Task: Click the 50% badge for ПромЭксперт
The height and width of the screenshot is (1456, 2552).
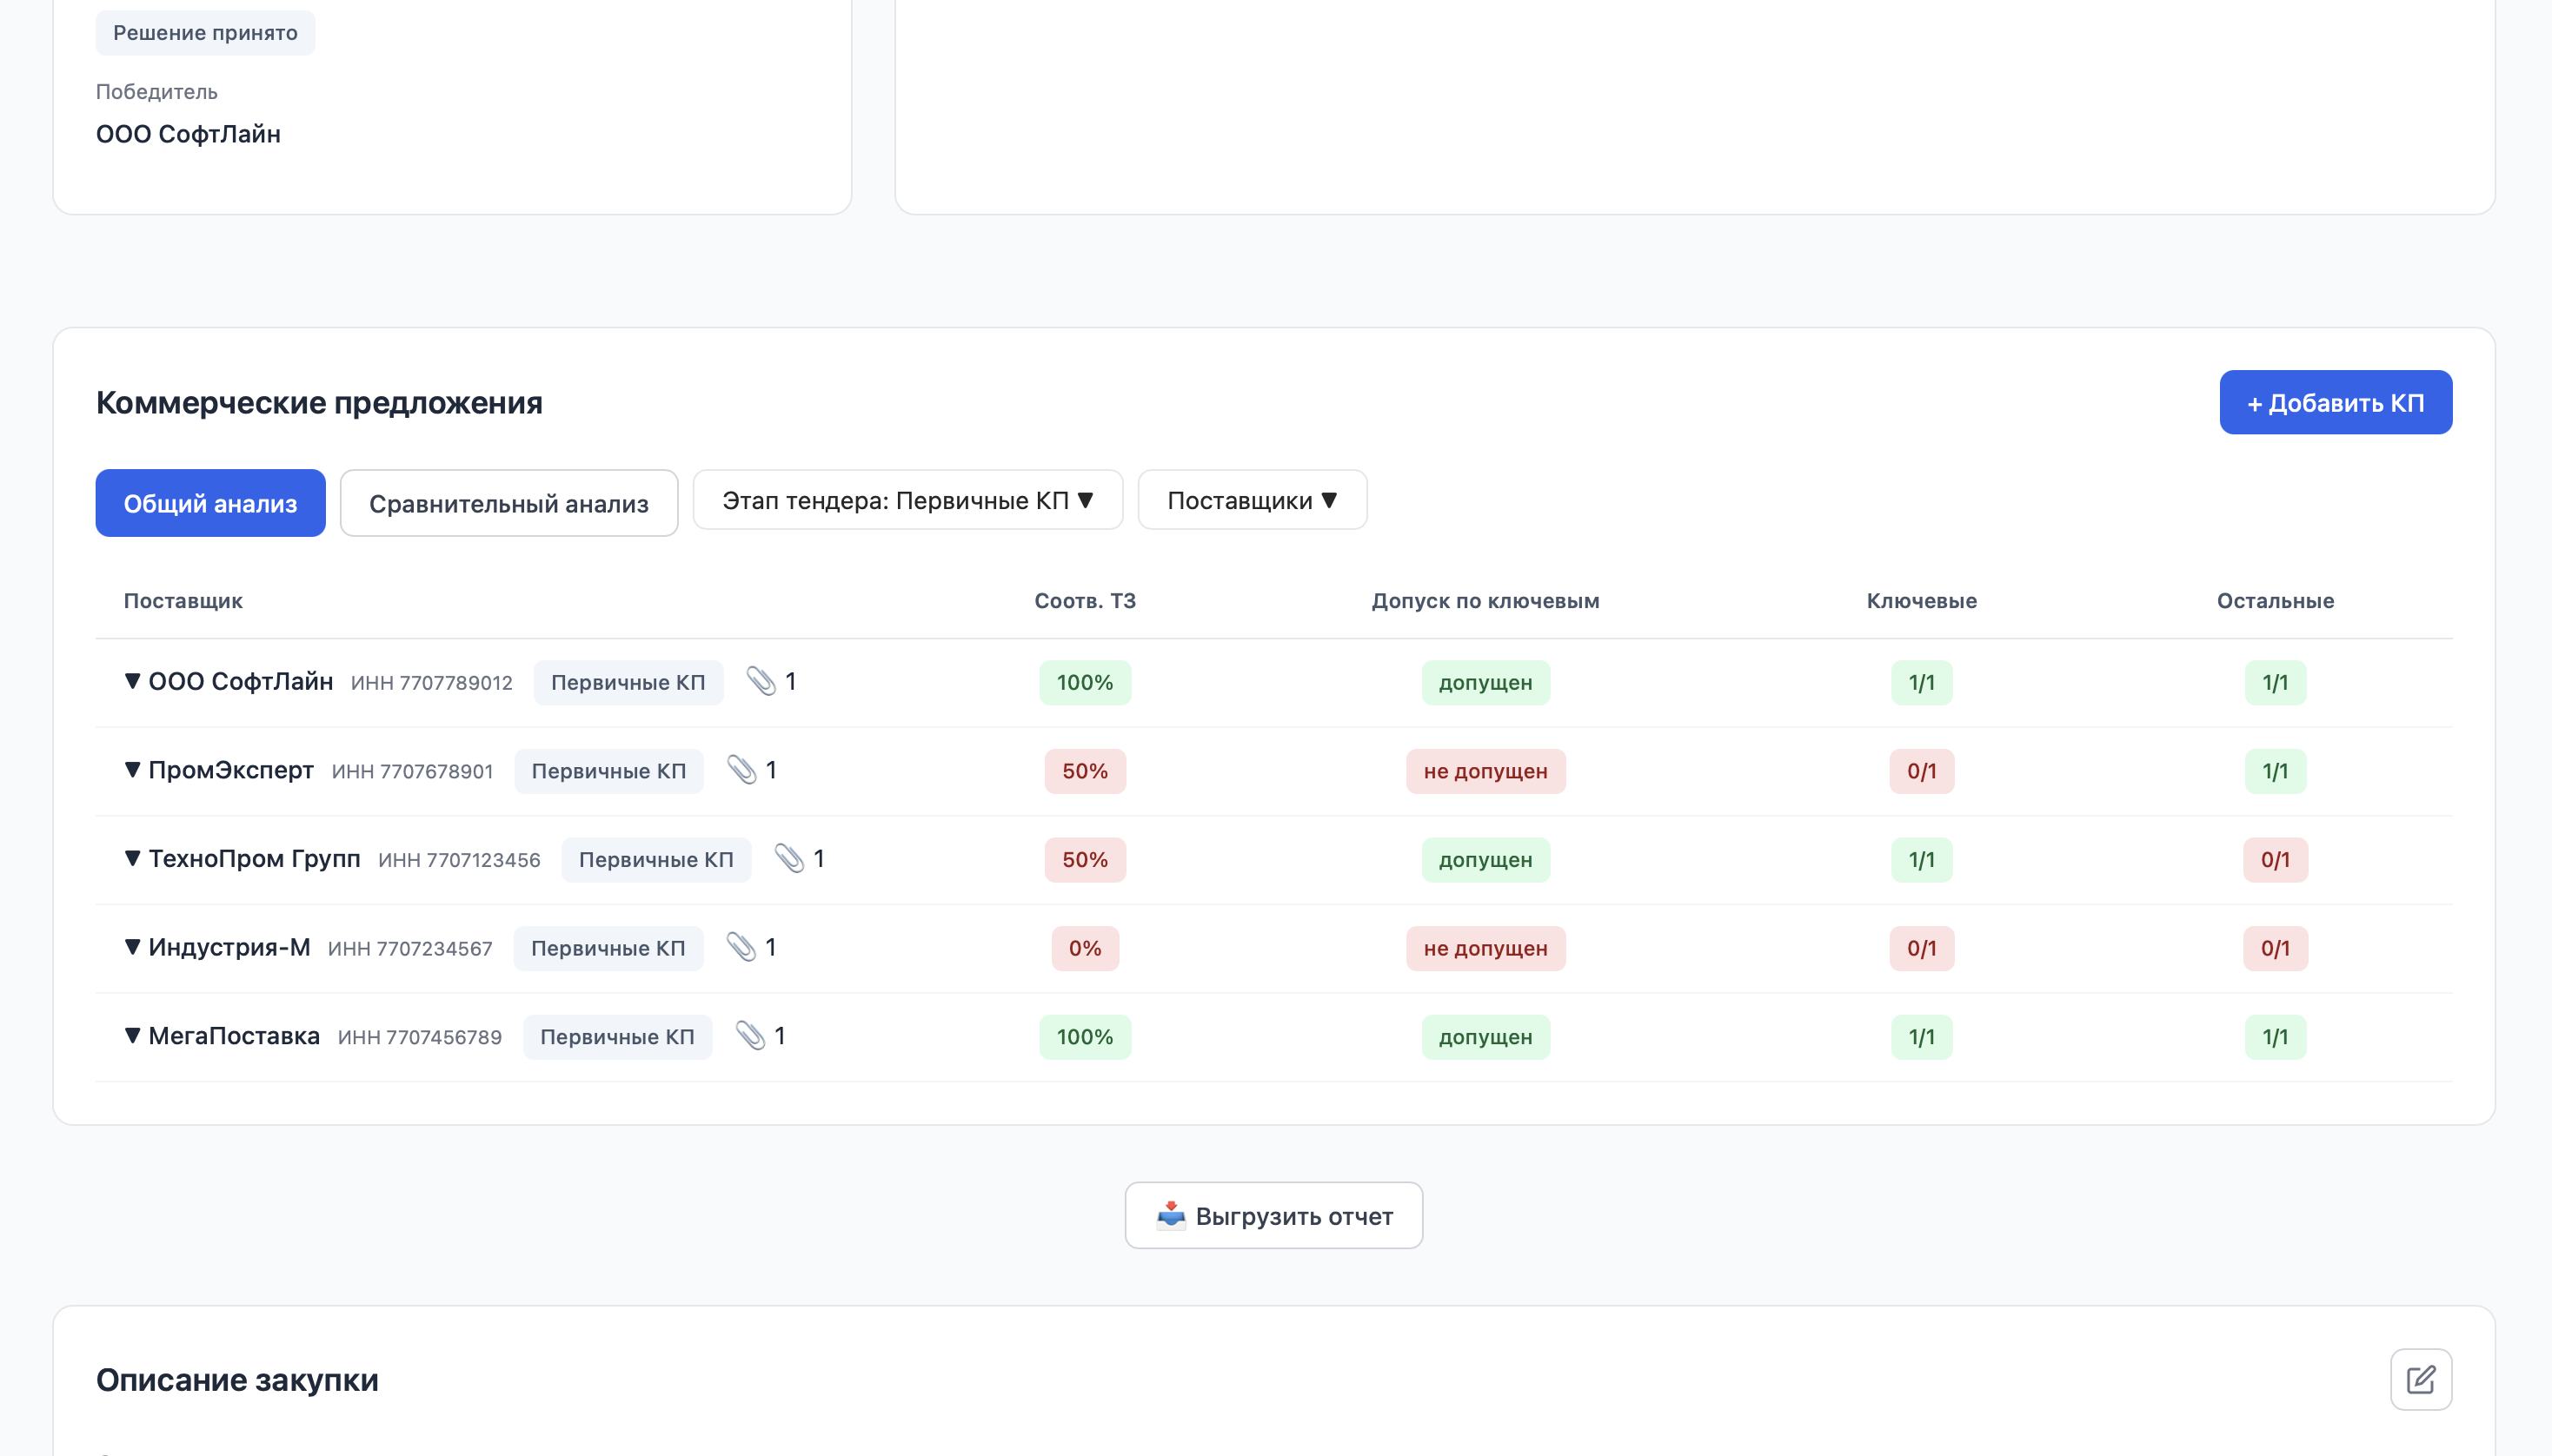Action: coord(1085,771)
